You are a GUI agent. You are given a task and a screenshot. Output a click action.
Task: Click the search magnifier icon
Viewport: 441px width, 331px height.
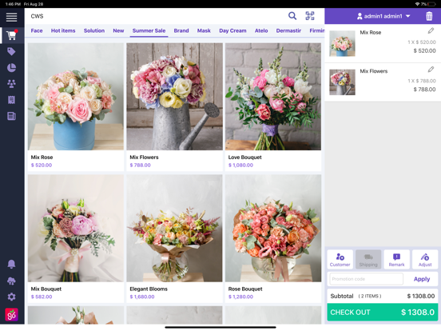292,16
